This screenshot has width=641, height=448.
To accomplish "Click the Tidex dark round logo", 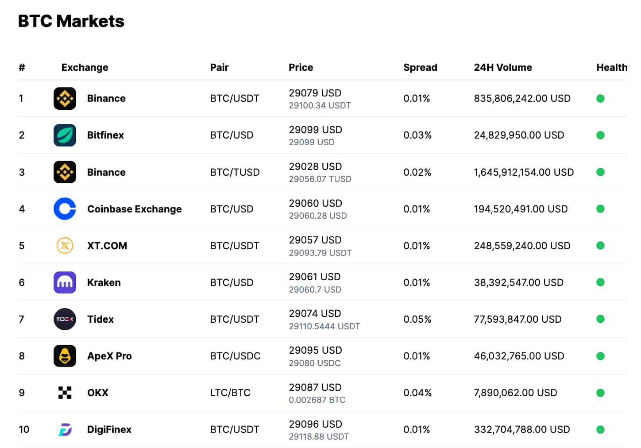I will pyautogui.click(x=65, y=319).
